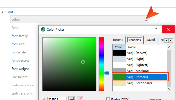This screenshot has width=176, height=100.
Task: Click the hue slider handle
Action: pyautogui.click(x=107, y=73)
